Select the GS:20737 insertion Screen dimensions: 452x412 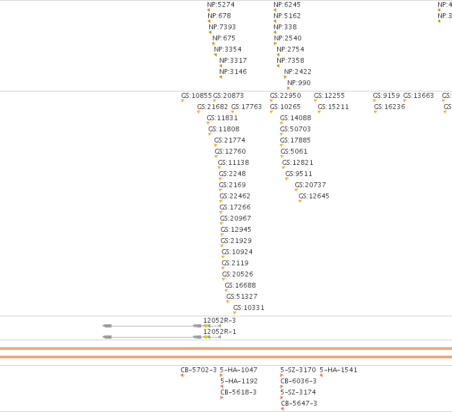click(311, 185)
